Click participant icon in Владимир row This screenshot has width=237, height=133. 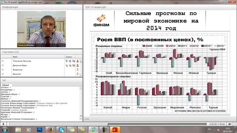pos(77,70)
